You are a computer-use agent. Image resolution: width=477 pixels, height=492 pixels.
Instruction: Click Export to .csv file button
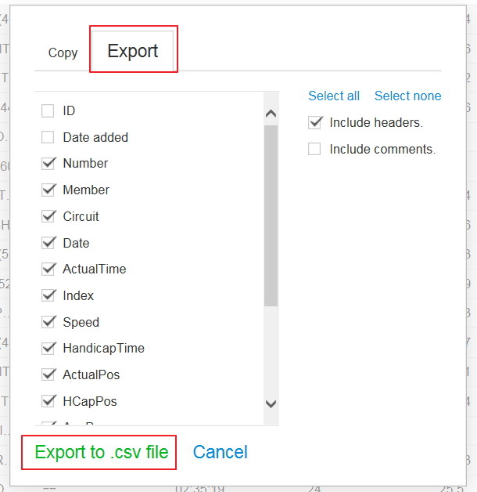[x=102, y=452]
